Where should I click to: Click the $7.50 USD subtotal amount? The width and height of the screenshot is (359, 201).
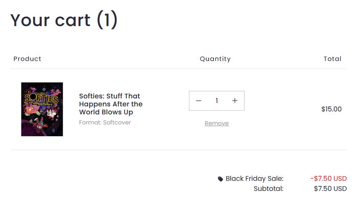click(330, 189)
